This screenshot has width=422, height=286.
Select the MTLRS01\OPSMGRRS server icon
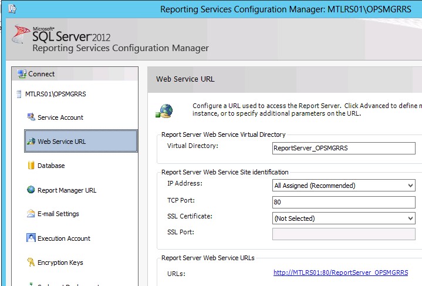pyautogui.click(x=19, y=94)
